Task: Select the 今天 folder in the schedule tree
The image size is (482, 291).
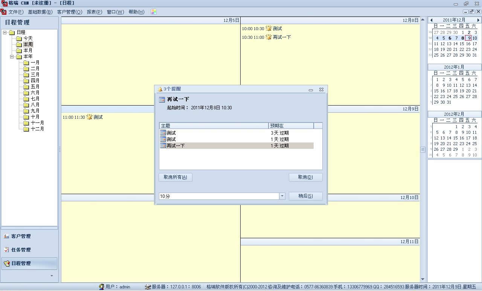Action: pos(28,38)
